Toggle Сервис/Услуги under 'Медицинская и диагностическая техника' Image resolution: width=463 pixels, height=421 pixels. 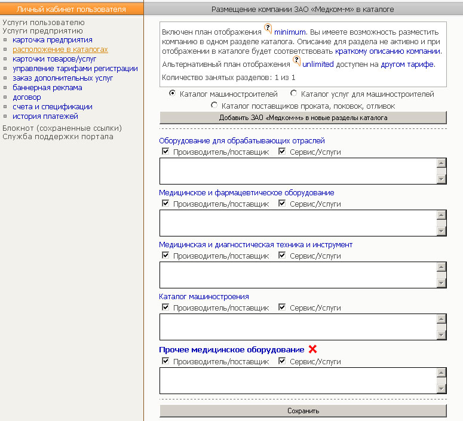282,256
